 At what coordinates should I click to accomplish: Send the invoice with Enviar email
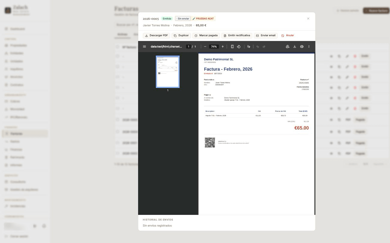(265, 35)
